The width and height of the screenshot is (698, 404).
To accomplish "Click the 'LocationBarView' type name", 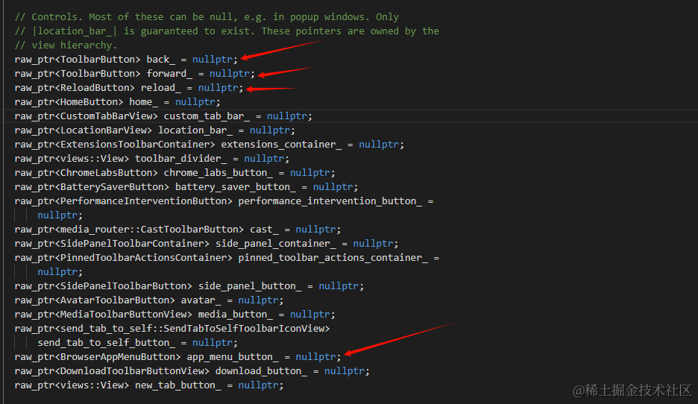I will click(x=103, y=130).
